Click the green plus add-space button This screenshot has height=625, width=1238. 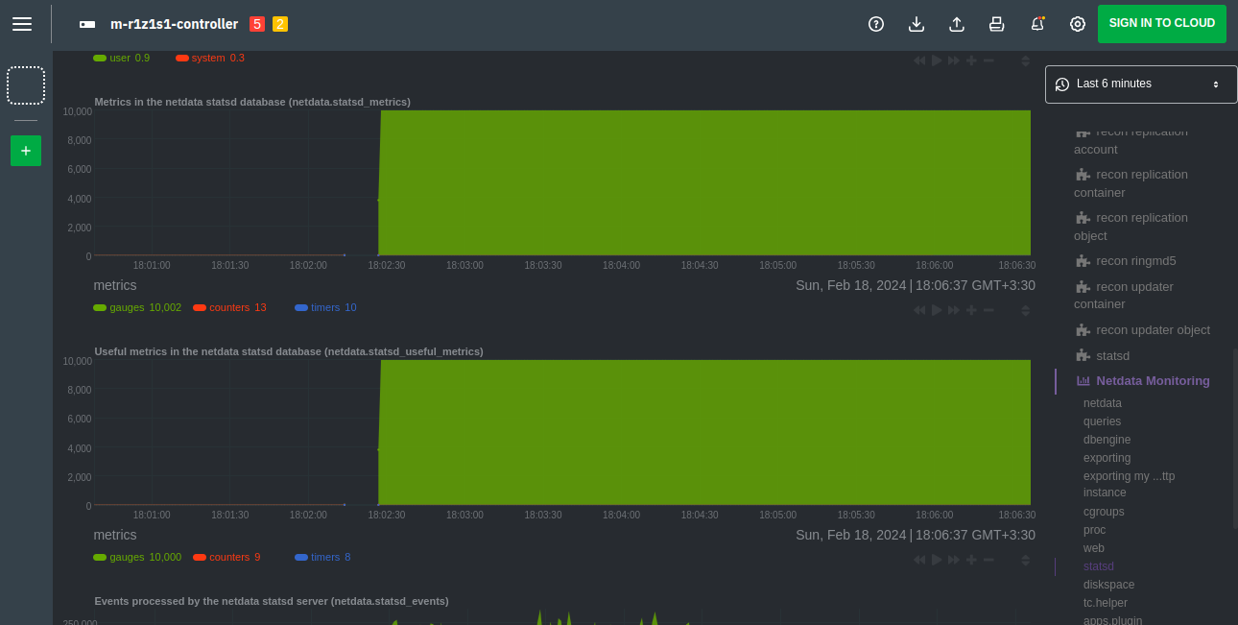26,151
